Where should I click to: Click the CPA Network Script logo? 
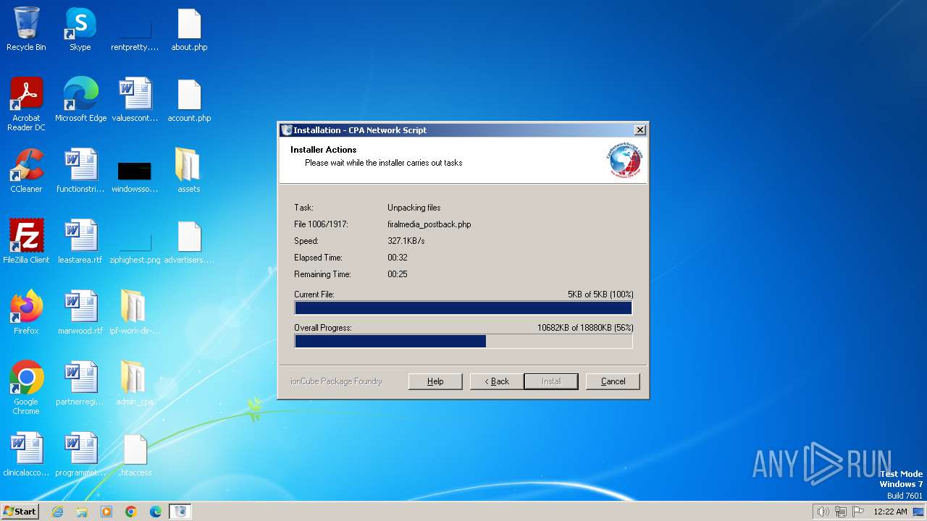[x=624, y=160]
